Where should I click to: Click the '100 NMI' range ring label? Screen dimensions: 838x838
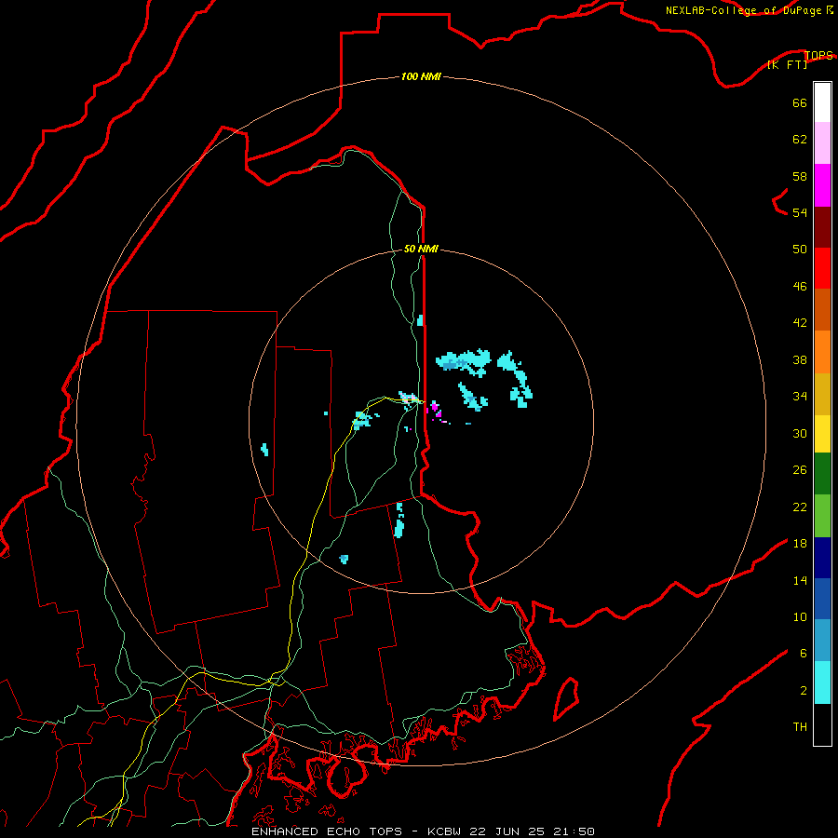[x=421, y=77]
